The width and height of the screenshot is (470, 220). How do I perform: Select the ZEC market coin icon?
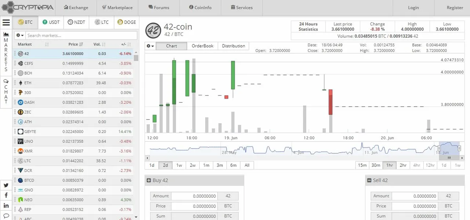click(21, 112)
